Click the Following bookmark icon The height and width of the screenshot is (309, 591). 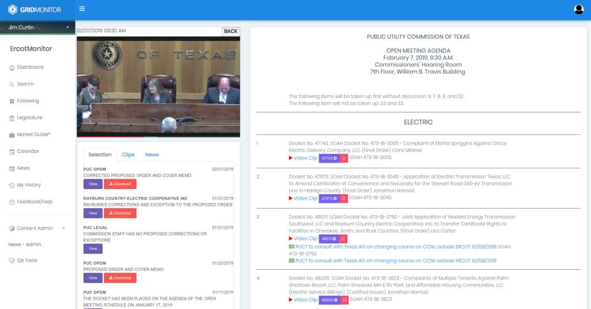point(12,101)
